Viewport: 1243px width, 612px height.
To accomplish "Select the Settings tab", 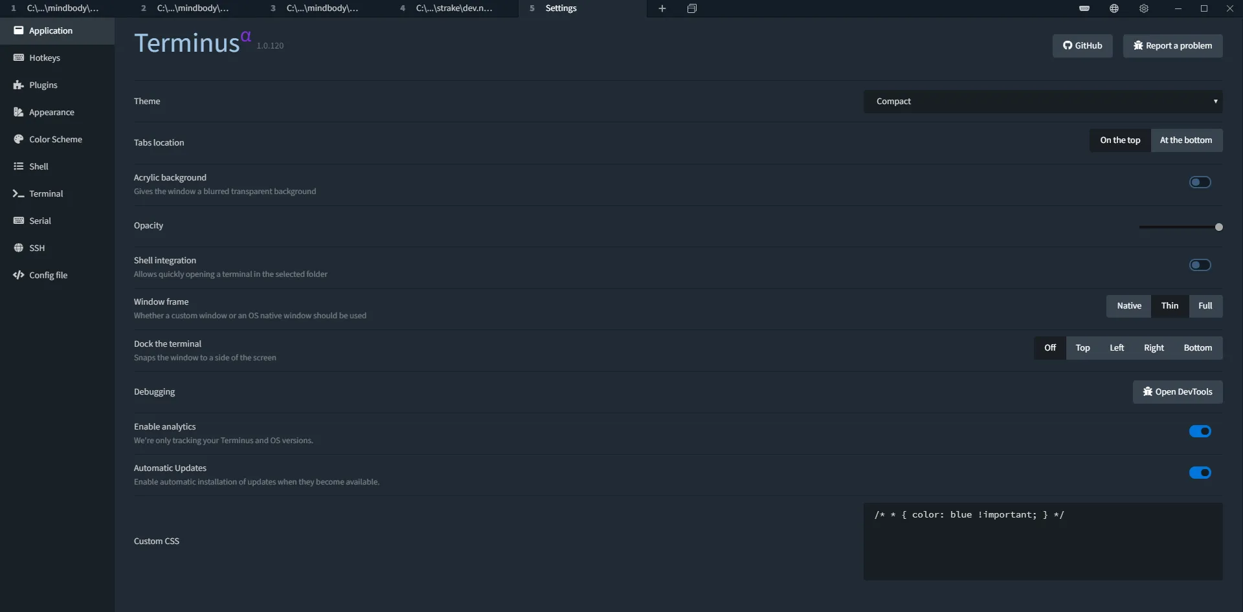I will pos(583,8).
